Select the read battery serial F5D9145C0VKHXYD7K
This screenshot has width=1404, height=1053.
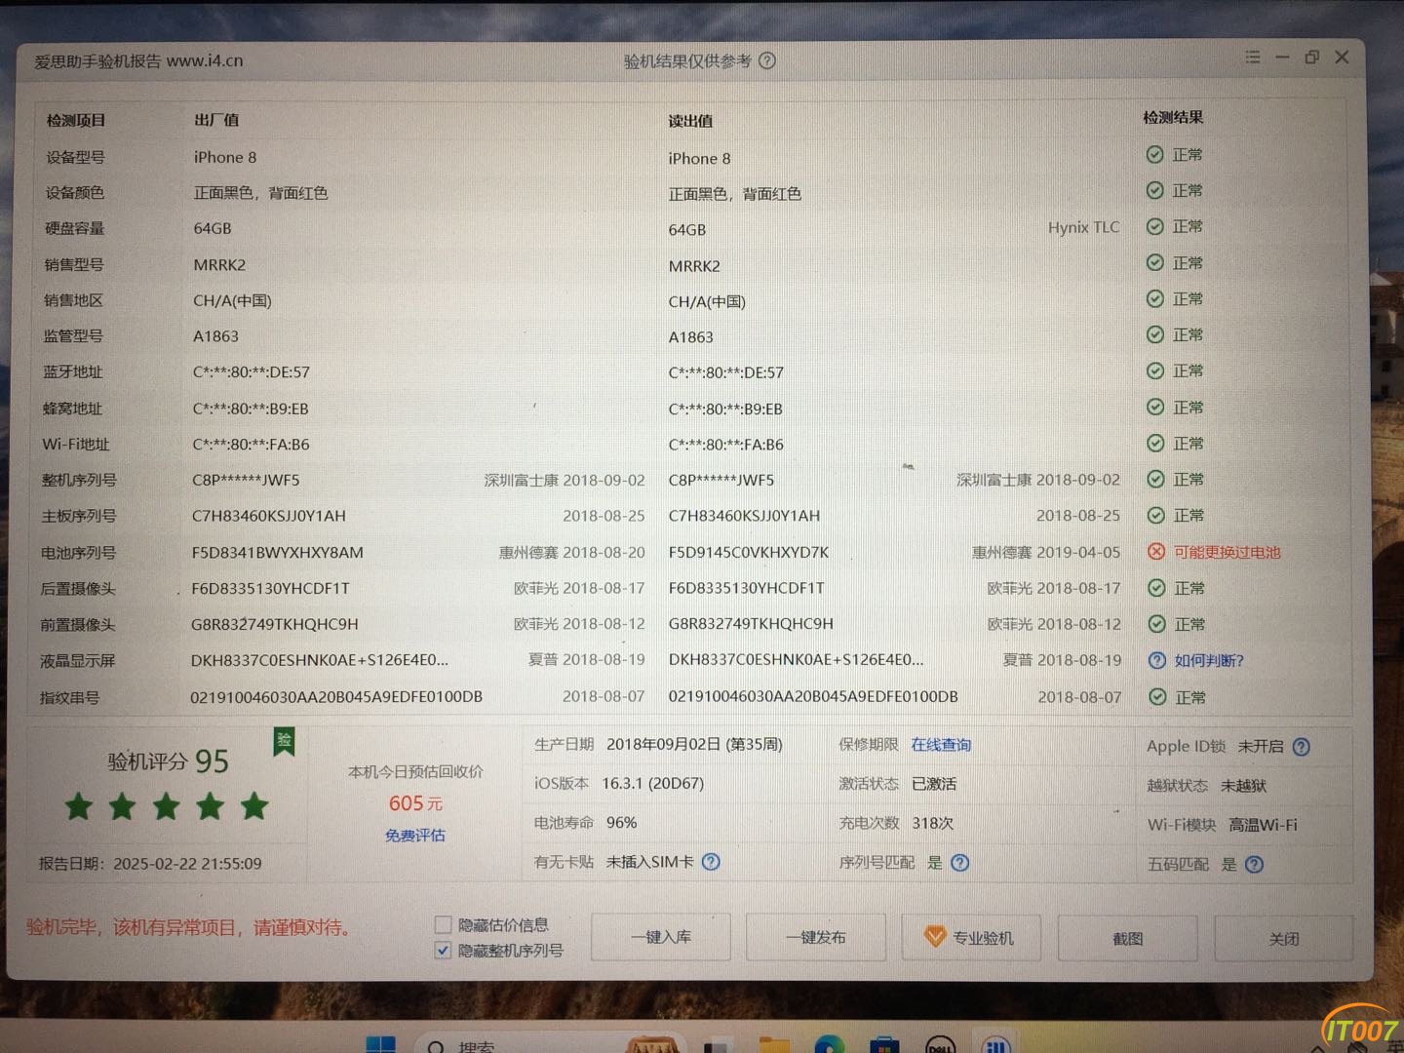coord(749,552)
